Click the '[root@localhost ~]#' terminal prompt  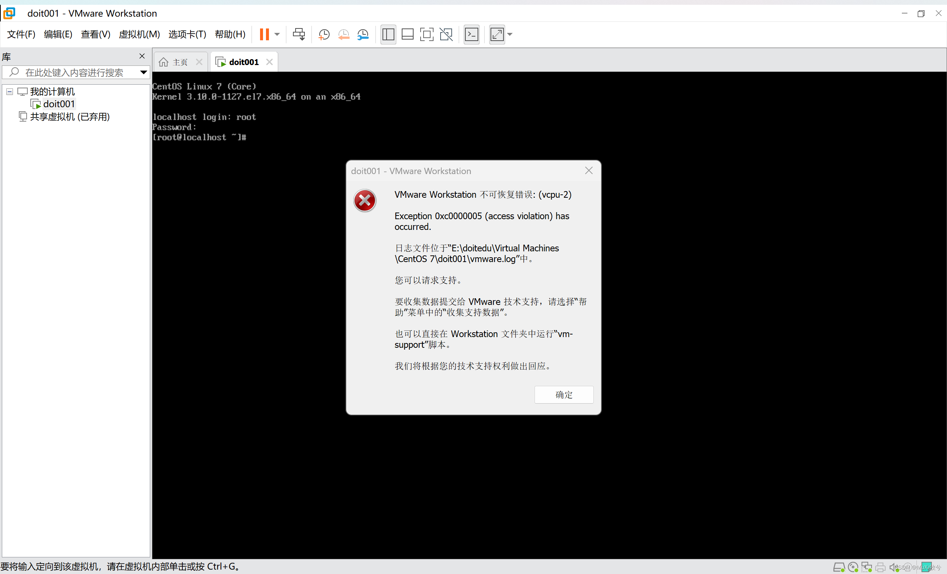tap(199, 137)
